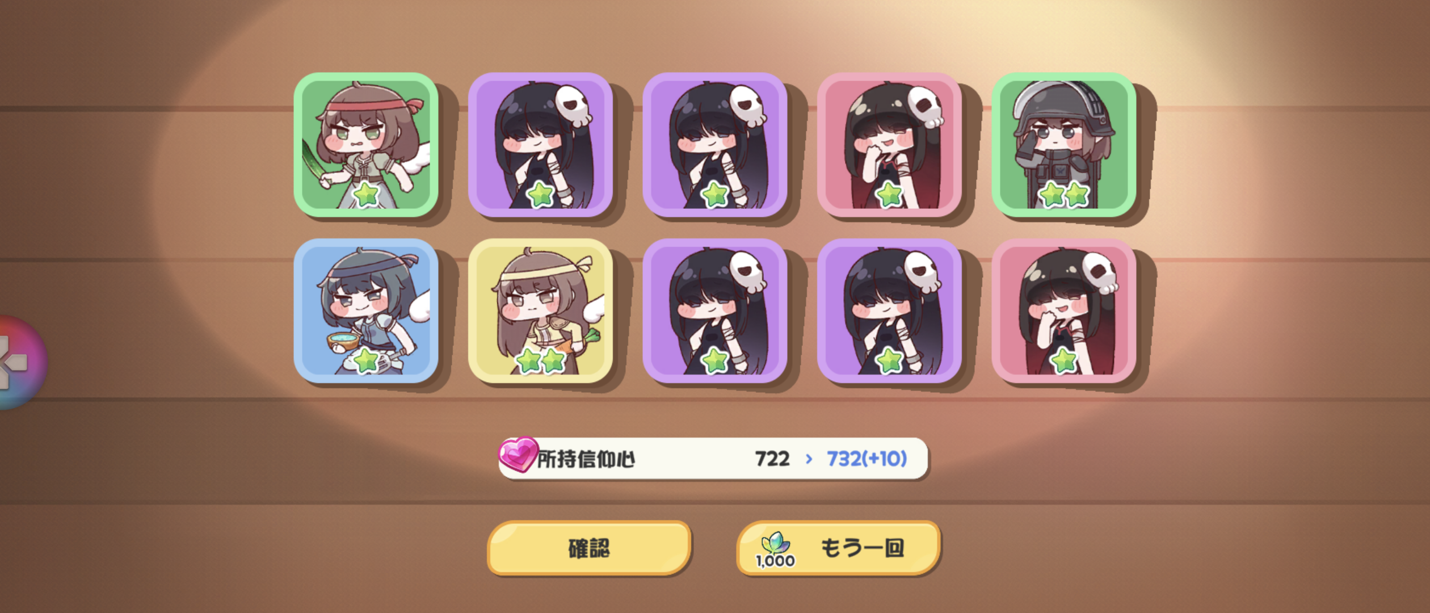Viewport: 1430px width, 613px height.
Task: Tap the double stars on soldier card
Action: click(x=1064, y=195)
